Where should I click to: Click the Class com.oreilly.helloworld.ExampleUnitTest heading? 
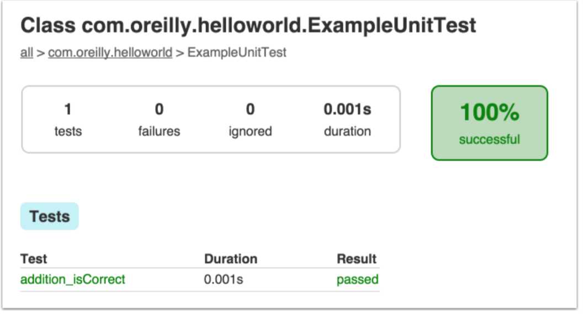click(248, 26)
